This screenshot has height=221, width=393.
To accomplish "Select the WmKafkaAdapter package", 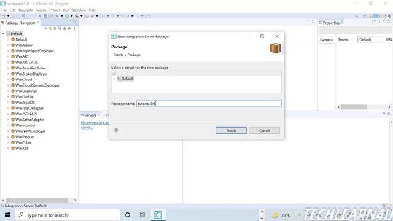I will (x=29, y=120).
